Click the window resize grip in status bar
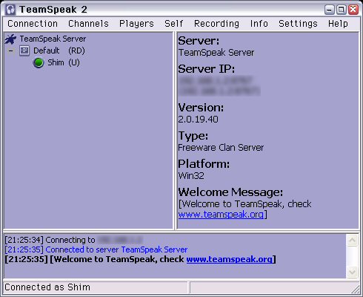The width and height of the screenshot is (363, 297). (355, 290)
